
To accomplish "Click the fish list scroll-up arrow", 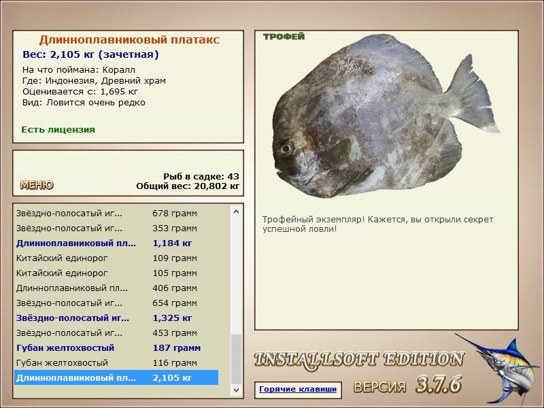I will [x=236, y=211].
